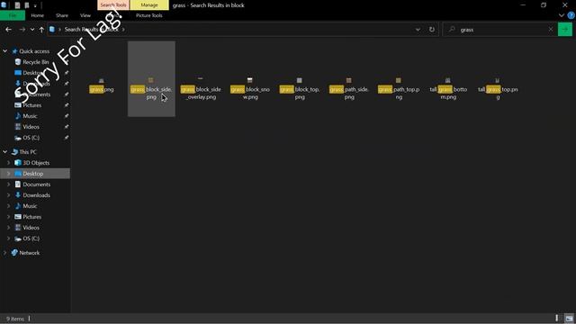Select grass_path_top.png file

pos(399,88)
